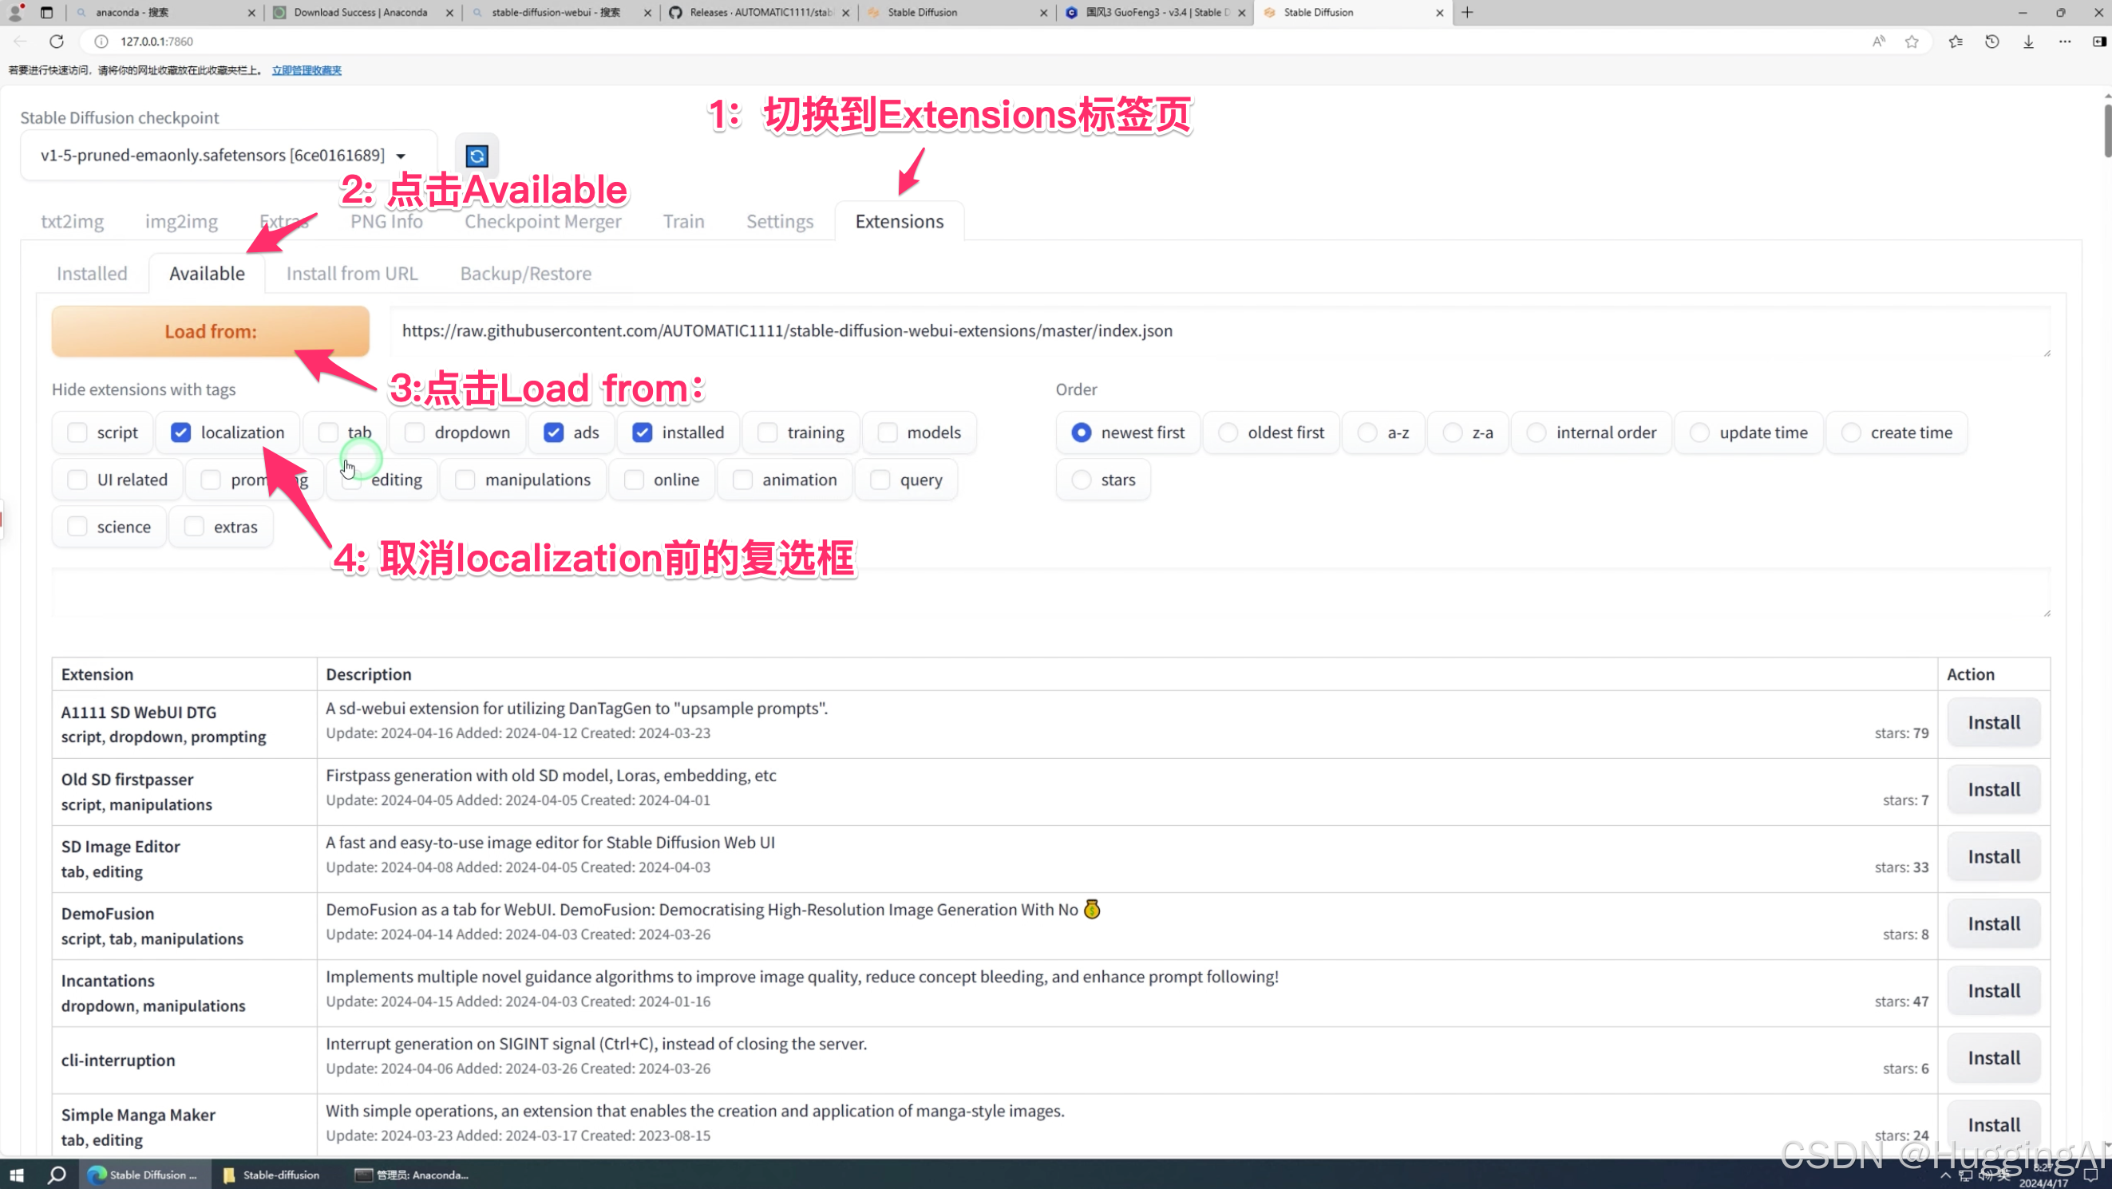Click the orange Load from button
The width and height of the screenshot is (2112, 1189).
coord(210,331)
